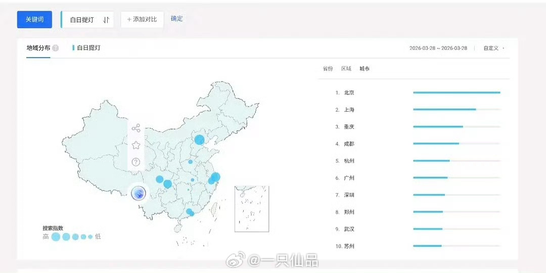Click the 上海 ranking row text
This screenshot has height=273, width=546.
pos(349,110)
